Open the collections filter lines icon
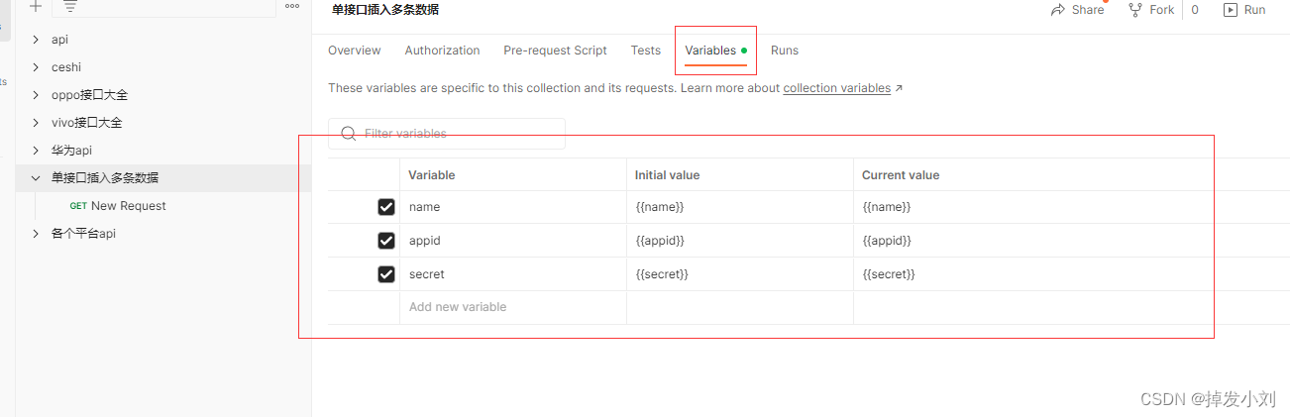The width and height of the screenshot is (1290, 417). (70, 6)
